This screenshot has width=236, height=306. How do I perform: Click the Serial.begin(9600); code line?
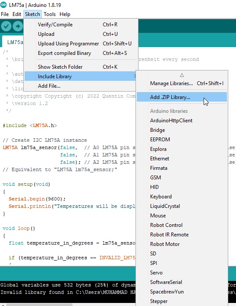(x=37, y=199)
